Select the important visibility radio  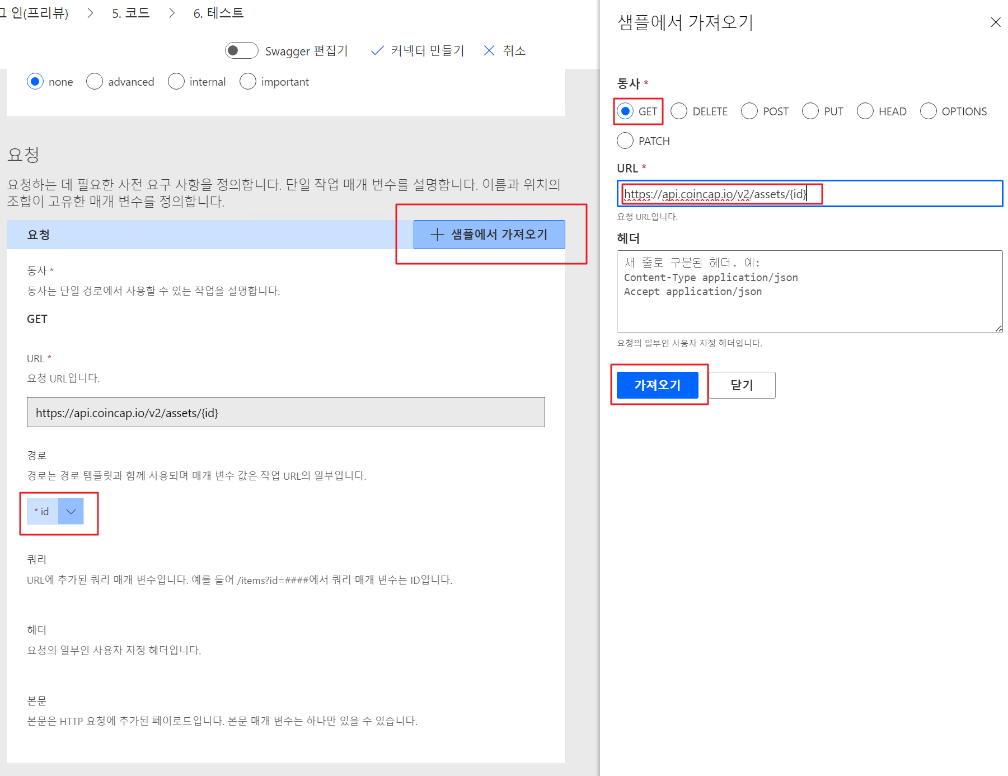[x=248, y=82]
